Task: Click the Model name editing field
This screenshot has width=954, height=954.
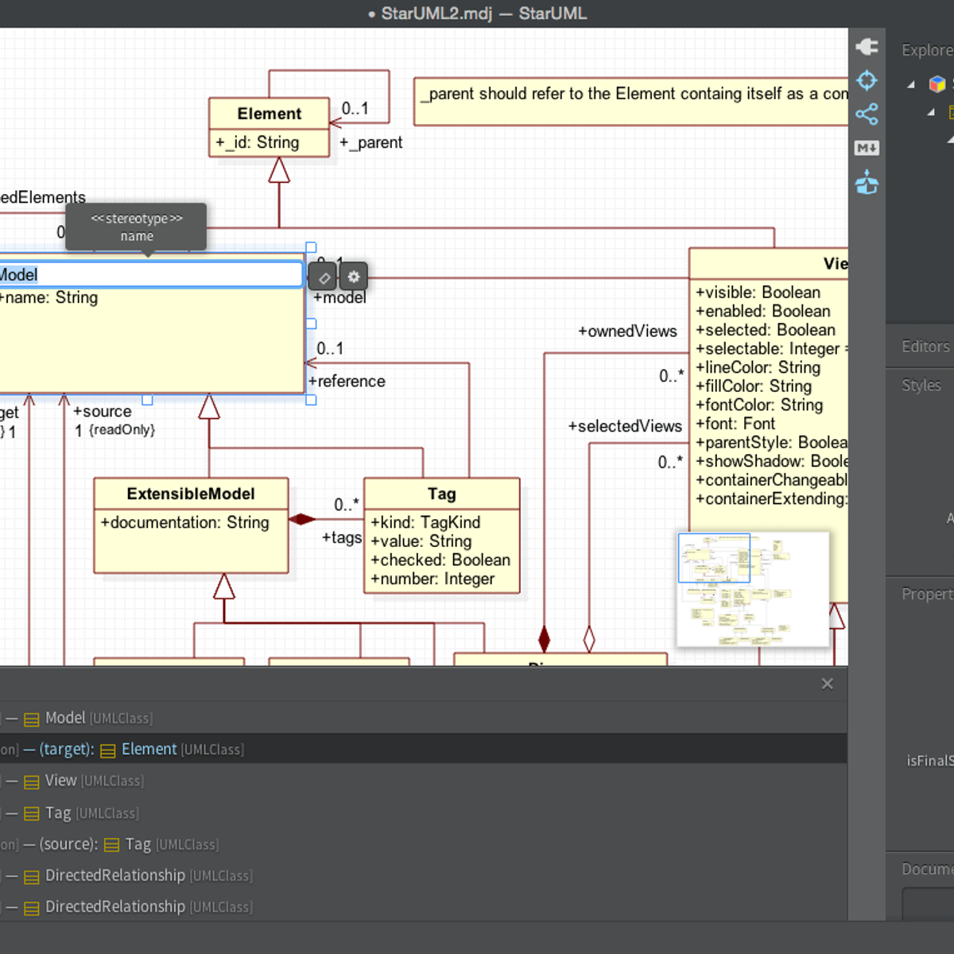Action: coord(151,274)
